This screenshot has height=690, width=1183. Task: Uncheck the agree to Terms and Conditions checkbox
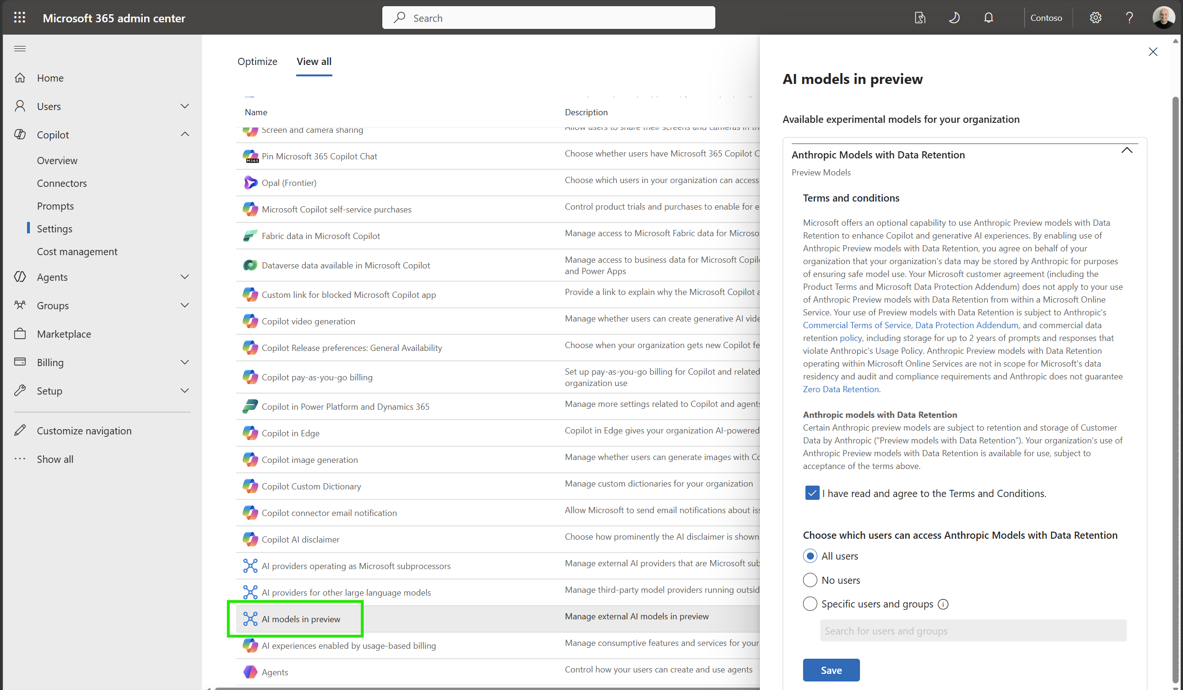tap(812, 493)
